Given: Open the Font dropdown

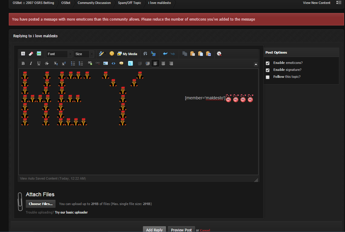Looking at the screenshot, I should coord(59,54).
